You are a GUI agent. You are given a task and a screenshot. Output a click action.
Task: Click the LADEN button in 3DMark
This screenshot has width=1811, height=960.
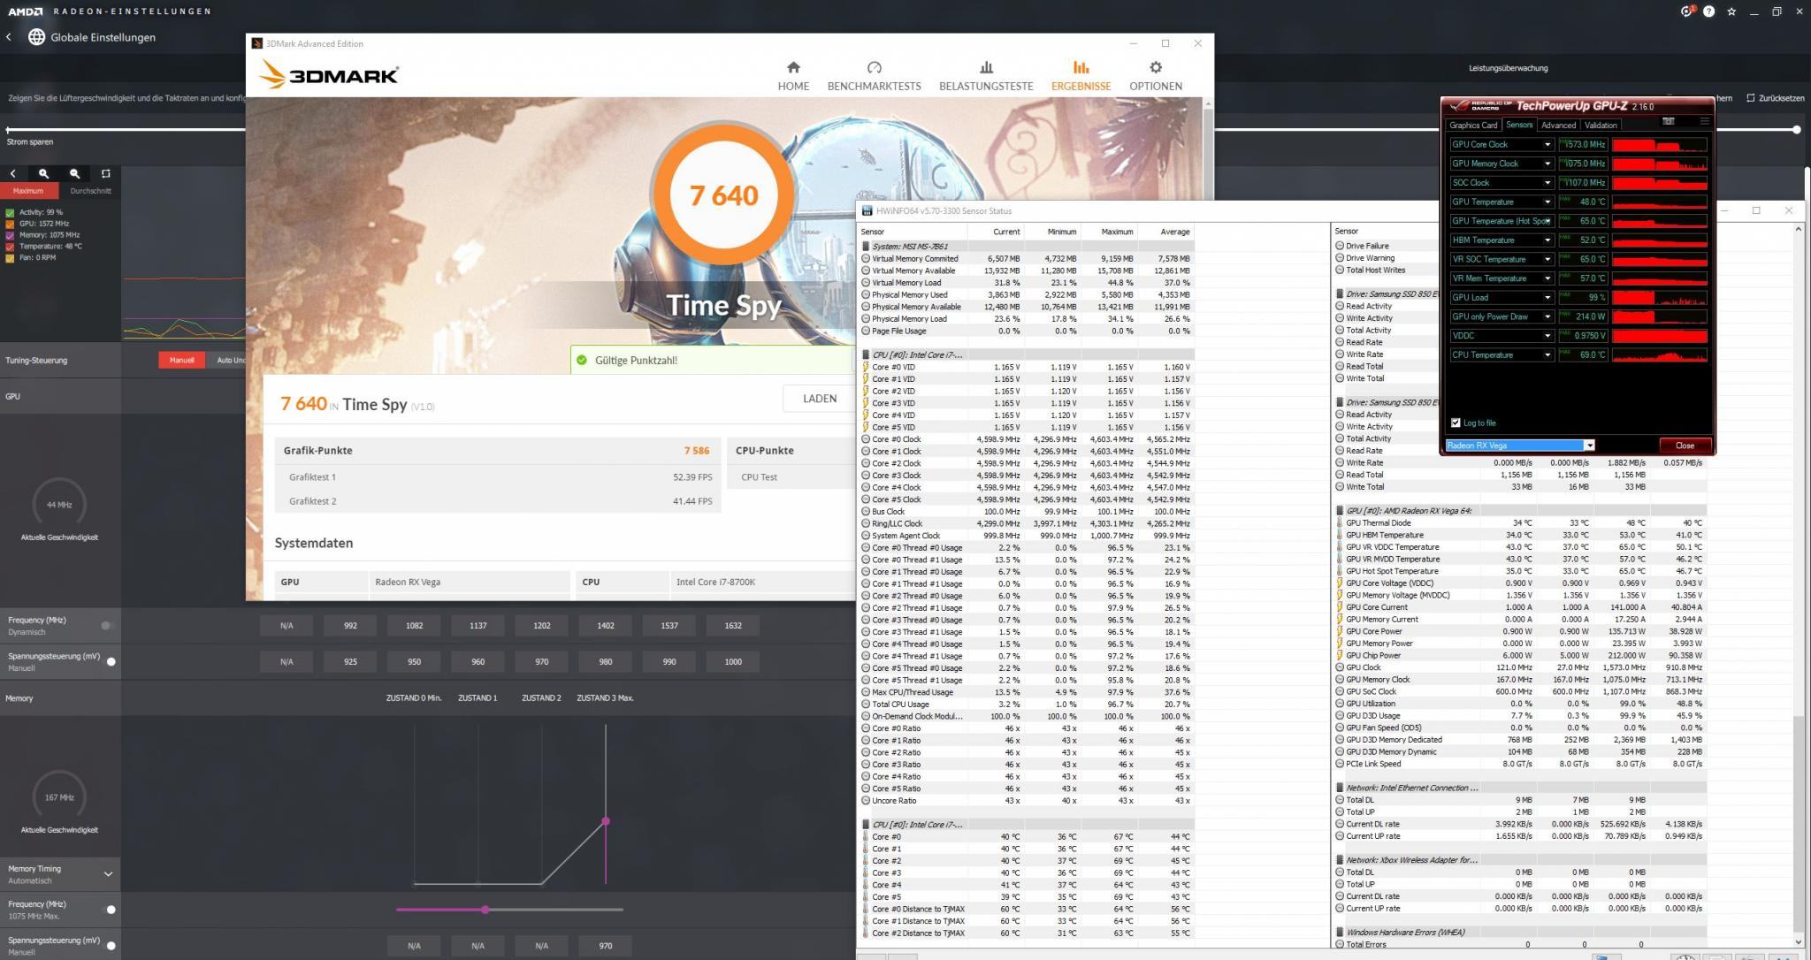[819, 399]
